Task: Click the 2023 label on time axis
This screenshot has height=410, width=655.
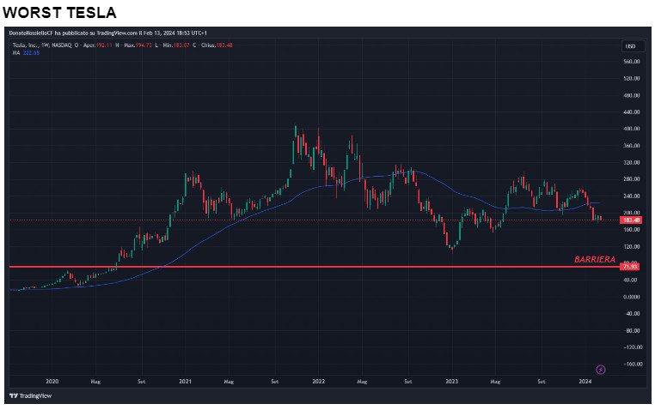Action: click(451, 381)
